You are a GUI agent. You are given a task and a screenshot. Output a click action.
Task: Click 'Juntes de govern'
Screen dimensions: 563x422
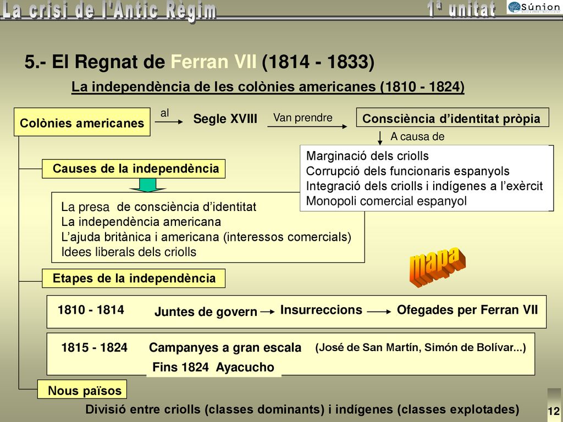[206, 312]
